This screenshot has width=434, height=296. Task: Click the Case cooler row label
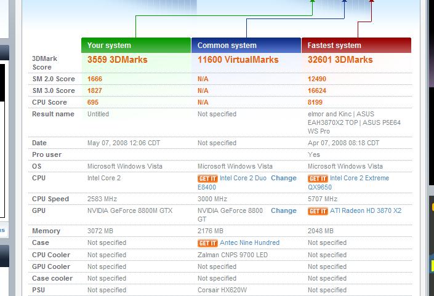[52, 278]
